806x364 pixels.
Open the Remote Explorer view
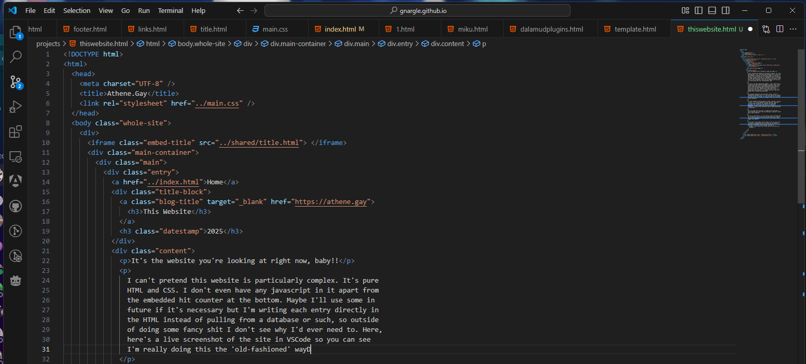click(x=16, y=156)
